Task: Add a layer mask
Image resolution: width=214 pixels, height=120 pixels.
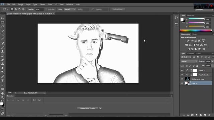Action: tap(192, 115)
